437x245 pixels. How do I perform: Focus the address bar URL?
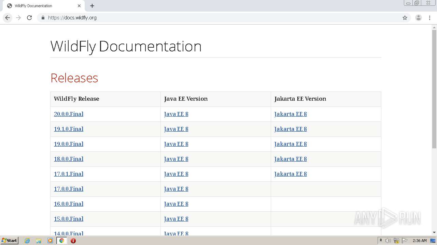[x=72, y=18]
